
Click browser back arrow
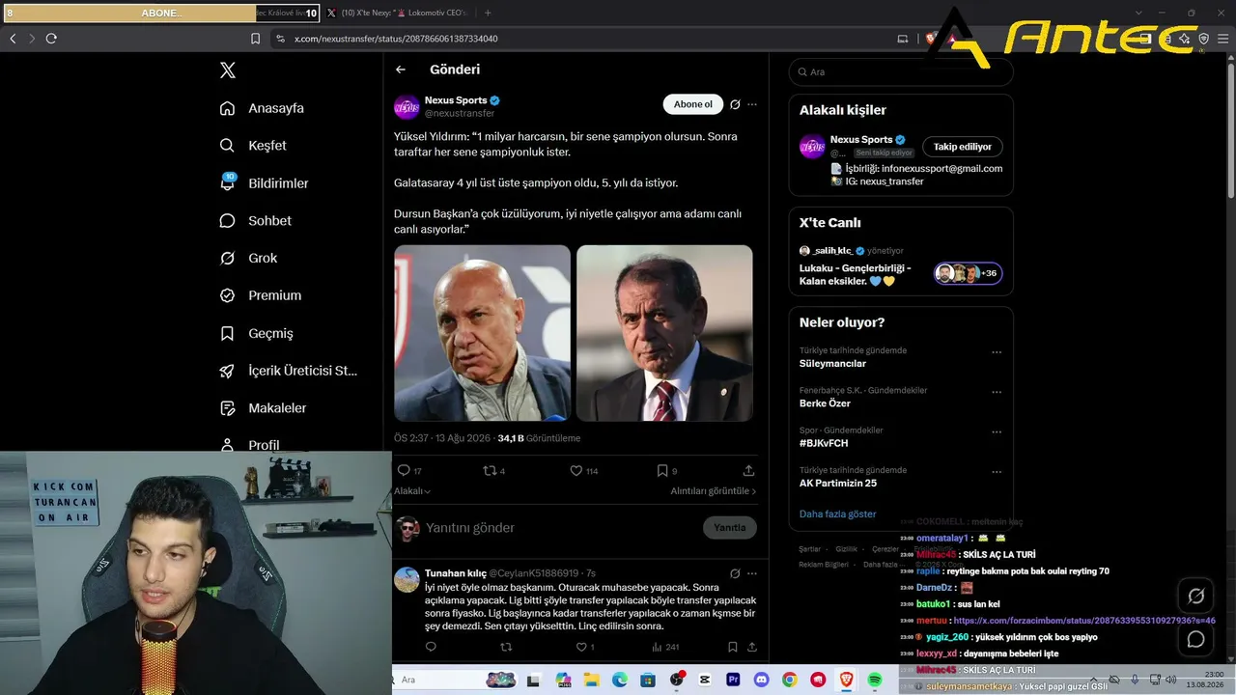coord(13,39)
